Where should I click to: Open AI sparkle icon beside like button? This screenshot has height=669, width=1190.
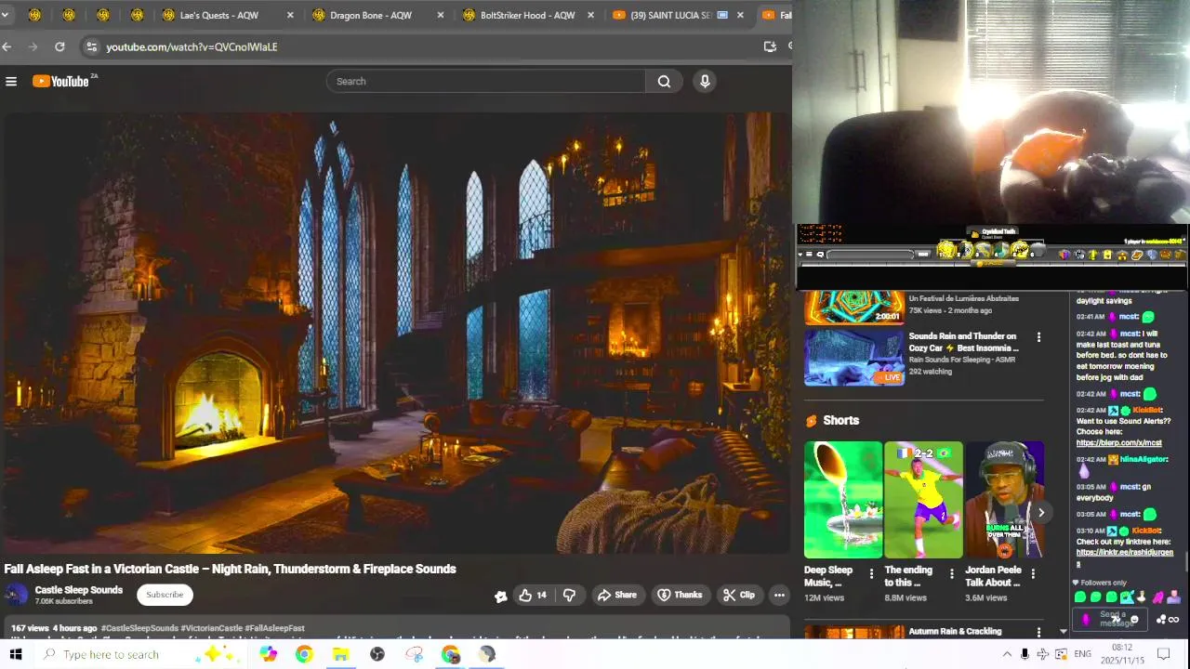(x=500, y=596)
